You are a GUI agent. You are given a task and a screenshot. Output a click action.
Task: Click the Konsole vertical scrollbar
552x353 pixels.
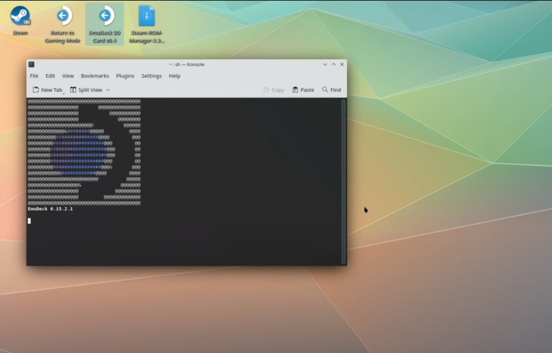pyautogui.click(x=343, y=181)
